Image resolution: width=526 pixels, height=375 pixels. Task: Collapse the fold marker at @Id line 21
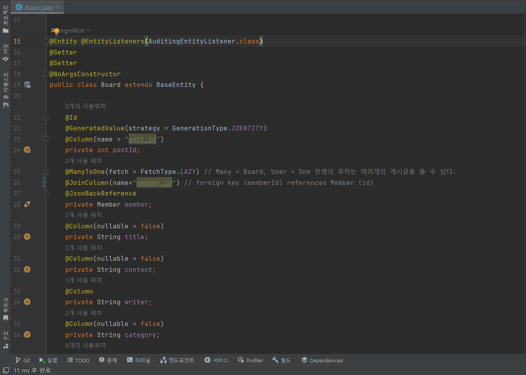click(46, 118)
